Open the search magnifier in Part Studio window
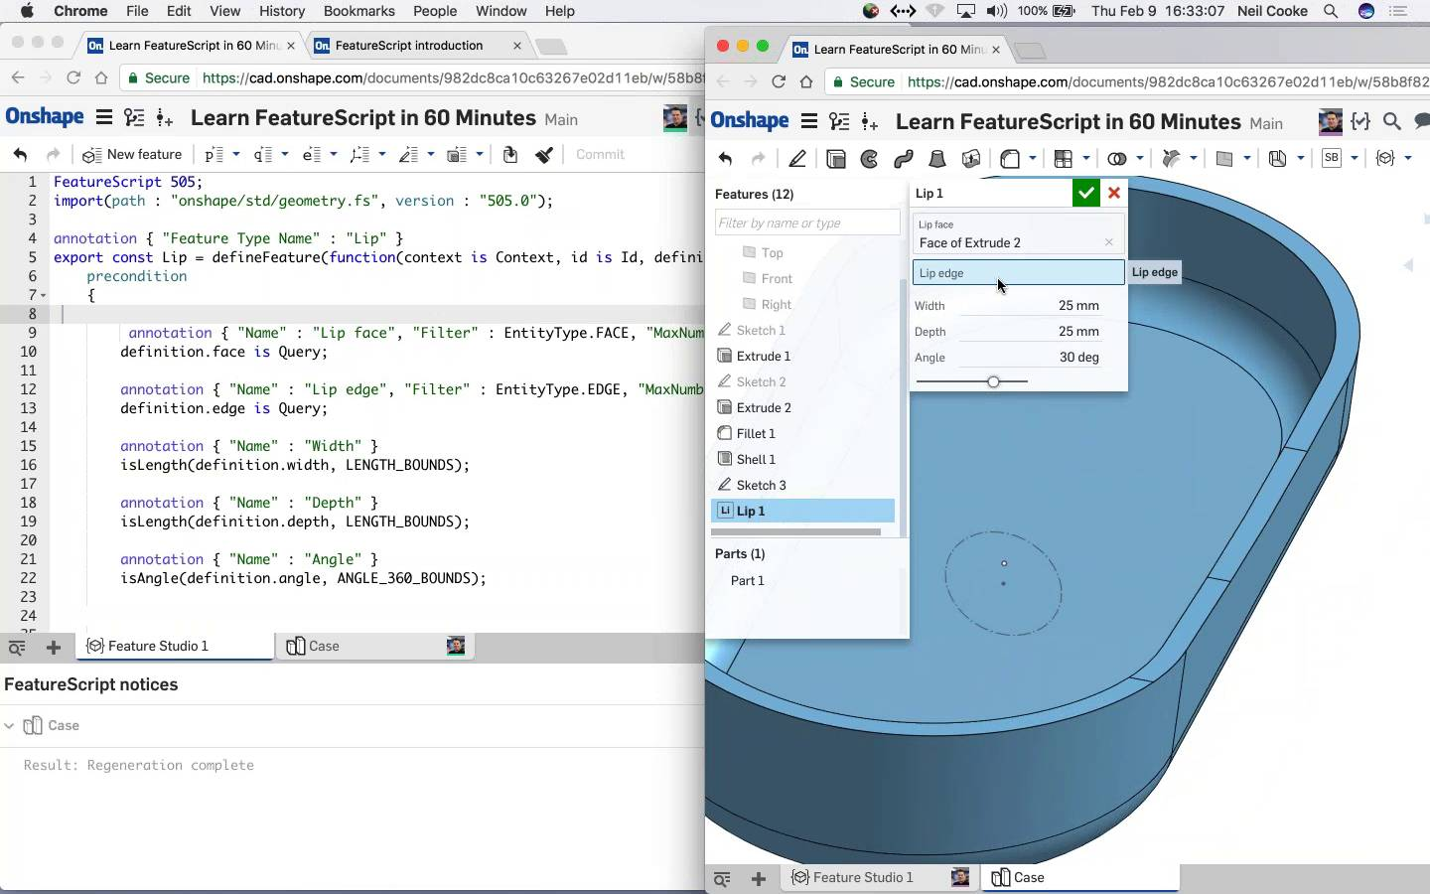Image resolution: width=1430 pixels, height=894 pixels. (1392, 121)
